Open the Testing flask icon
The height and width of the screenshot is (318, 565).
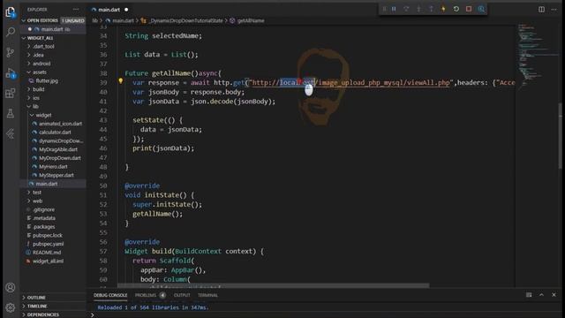tap(11, 114)
